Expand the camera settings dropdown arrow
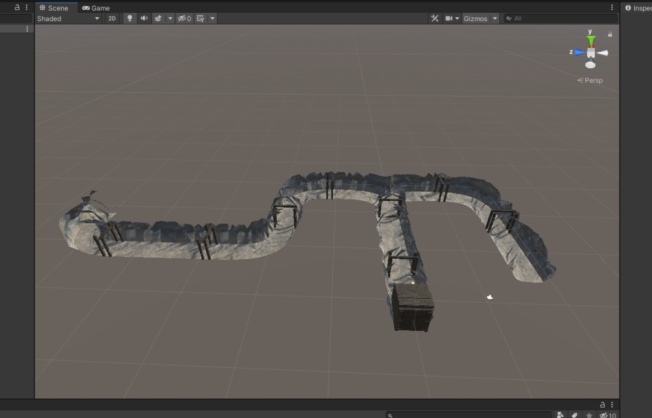 click(x=458, y=18)
